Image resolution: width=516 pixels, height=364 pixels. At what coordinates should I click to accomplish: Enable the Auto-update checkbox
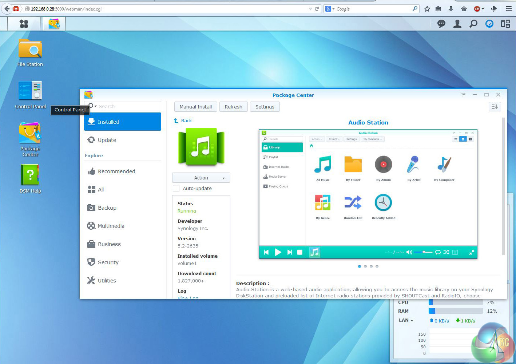(x=176, y=188)
